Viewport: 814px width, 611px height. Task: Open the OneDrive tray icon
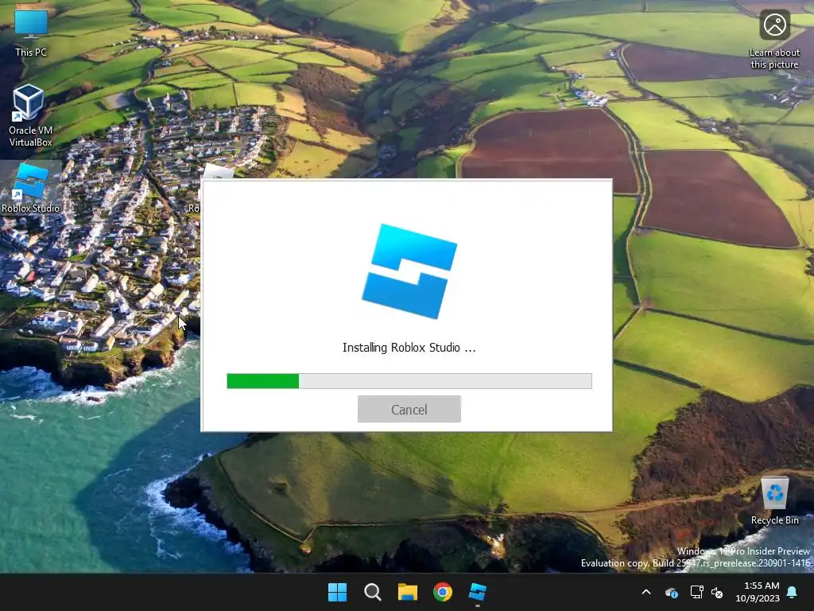tap(672, 592)
